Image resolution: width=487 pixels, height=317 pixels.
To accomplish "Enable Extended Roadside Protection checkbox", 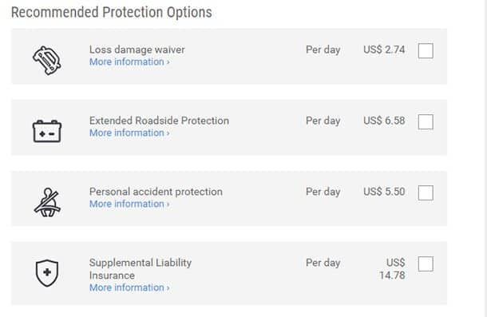I will coord(426,121).
